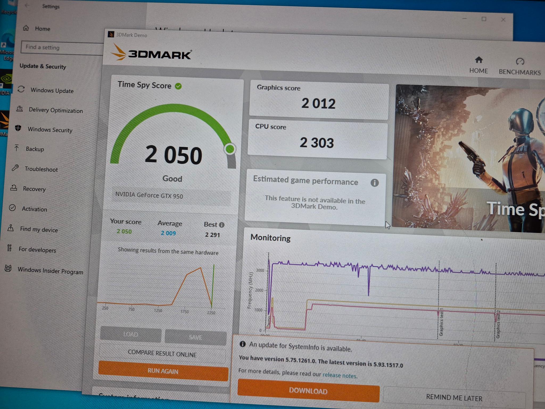Viewport: 545px width, 409px height.
Task: Click REMIND ME LATER
Action: [454, 398]
